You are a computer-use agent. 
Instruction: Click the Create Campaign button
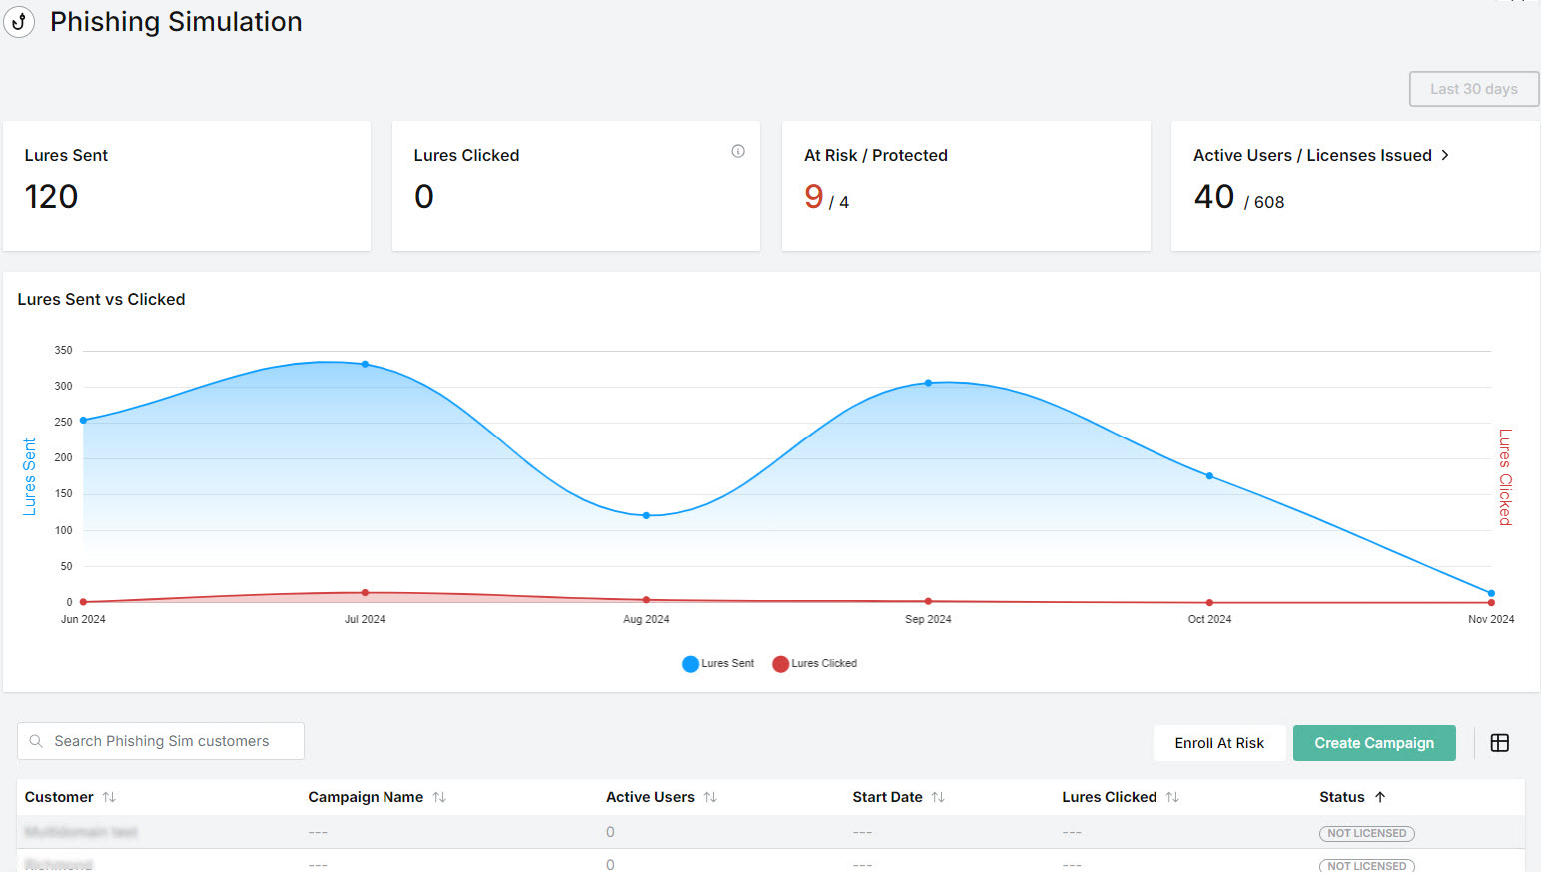(1374, 743)
